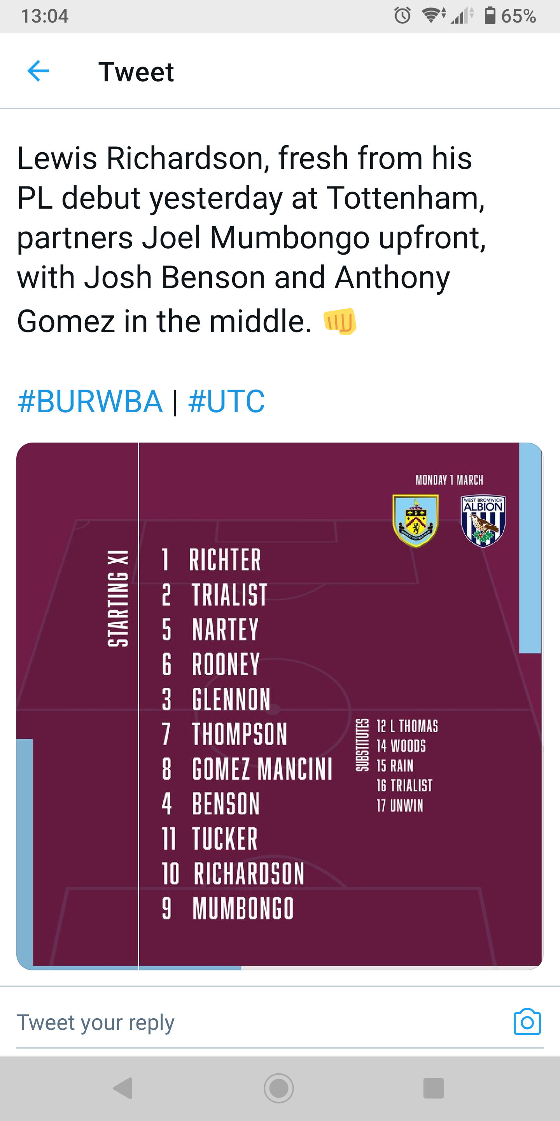Viewport: 560px width, 1121px height.
Task: Tap the Tweet header title
Action: point(136,72)
